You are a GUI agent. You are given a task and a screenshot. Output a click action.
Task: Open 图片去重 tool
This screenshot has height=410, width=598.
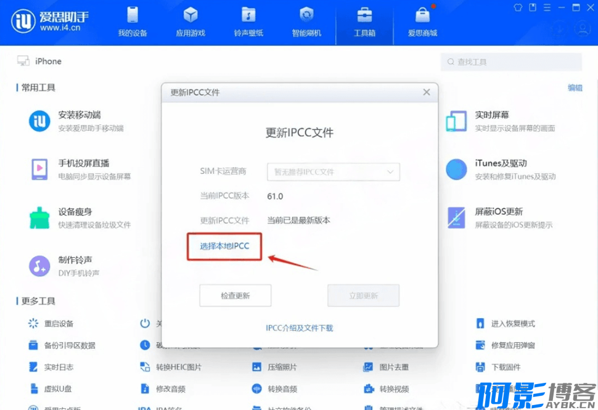385,367
